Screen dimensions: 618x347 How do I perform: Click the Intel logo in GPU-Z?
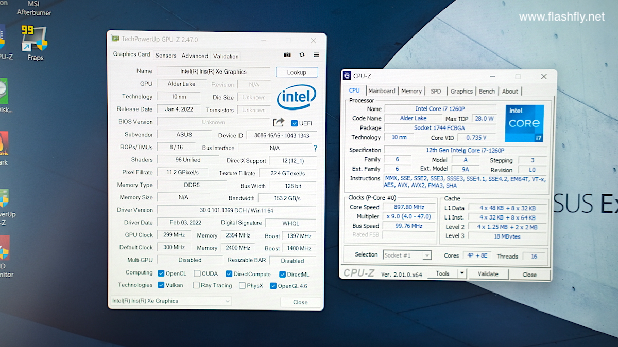click(297, 97)
